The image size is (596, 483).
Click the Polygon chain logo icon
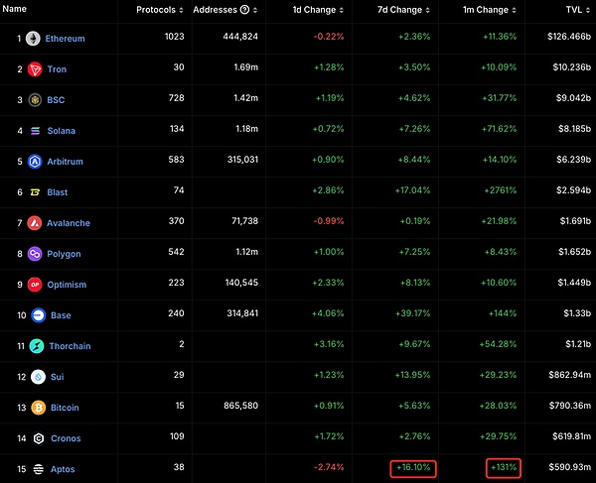[35, 254]
